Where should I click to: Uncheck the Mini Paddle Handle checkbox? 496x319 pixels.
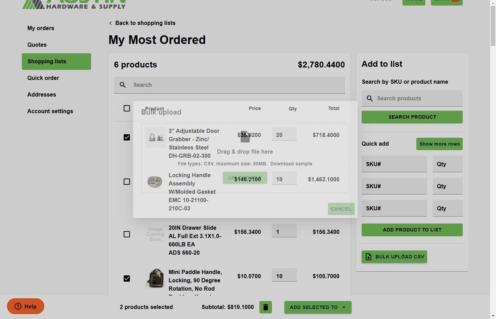click(127, 279)
